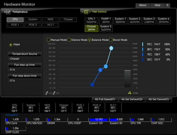Select the System temperature tab
This screenshot has height=135, width=177.
(x=33, y=20)
